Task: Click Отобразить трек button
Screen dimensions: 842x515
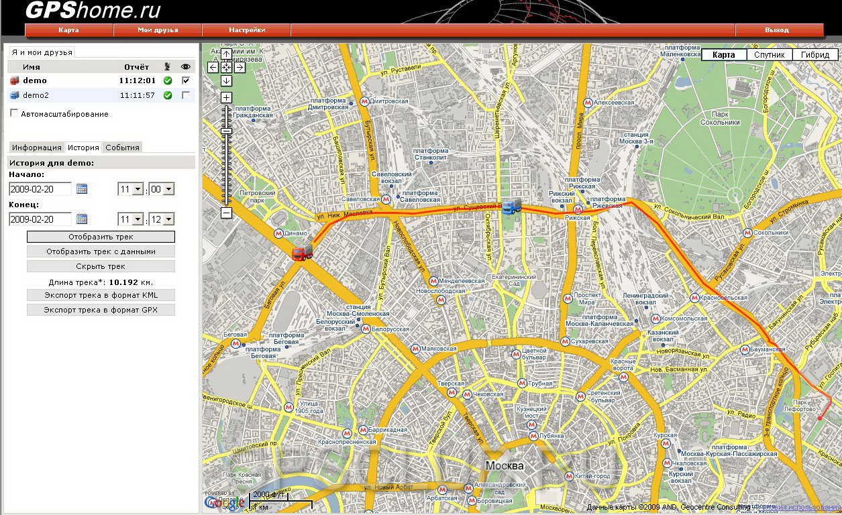Action: [101, 237]
